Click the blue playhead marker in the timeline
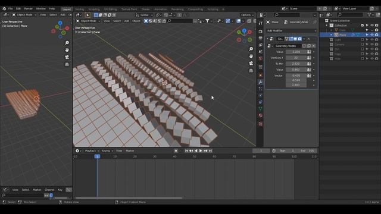 tap(97, 156)
